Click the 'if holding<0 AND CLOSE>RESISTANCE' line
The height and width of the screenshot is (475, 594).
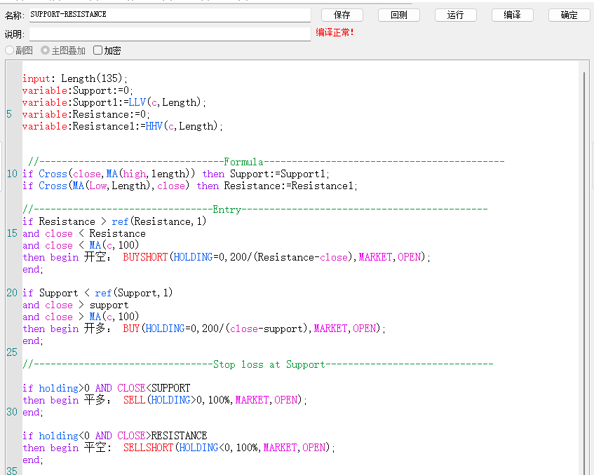coord(115,436)
